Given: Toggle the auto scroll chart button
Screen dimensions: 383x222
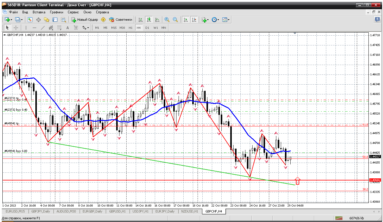Looking at the screenshot, I should [x=186, y=20].
